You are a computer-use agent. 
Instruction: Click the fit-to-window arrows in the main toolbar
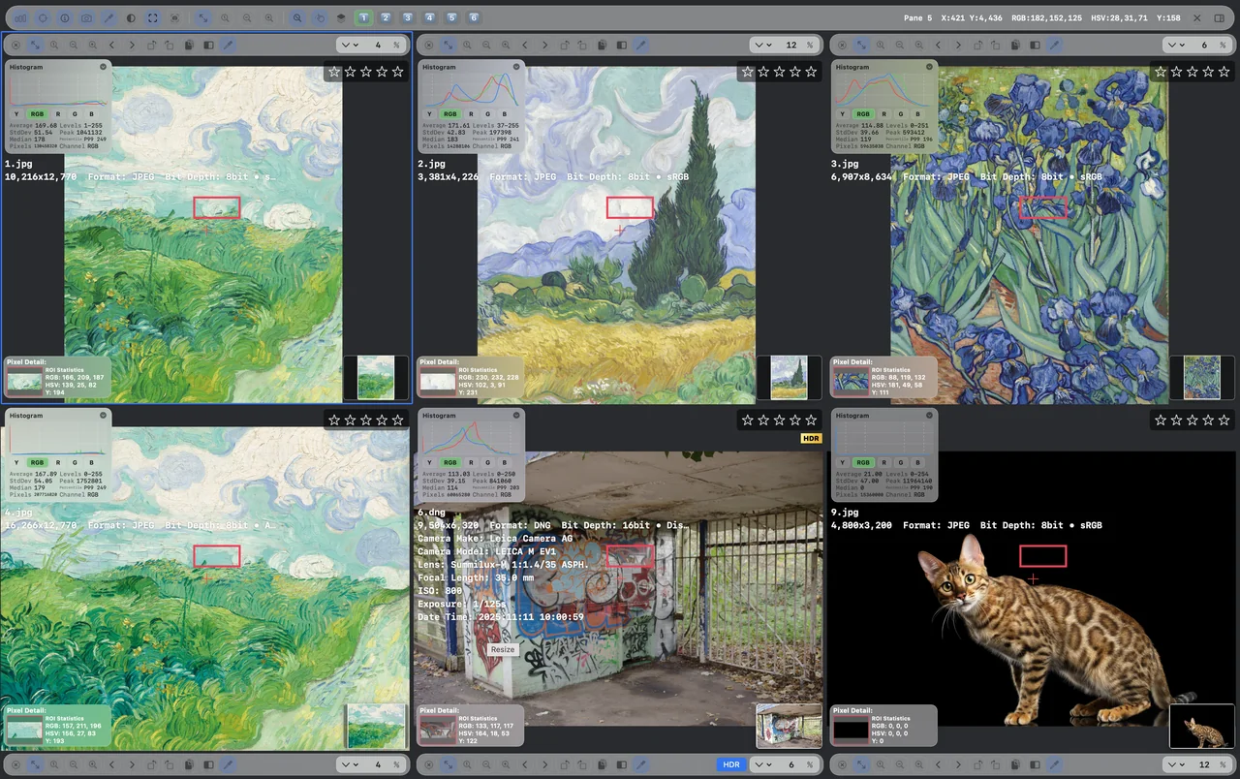pyautogui.click(x=203, y=18)
